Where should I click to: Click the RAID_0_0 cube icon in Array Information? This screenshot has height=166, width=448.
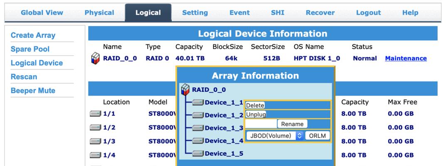pos(185,90)
